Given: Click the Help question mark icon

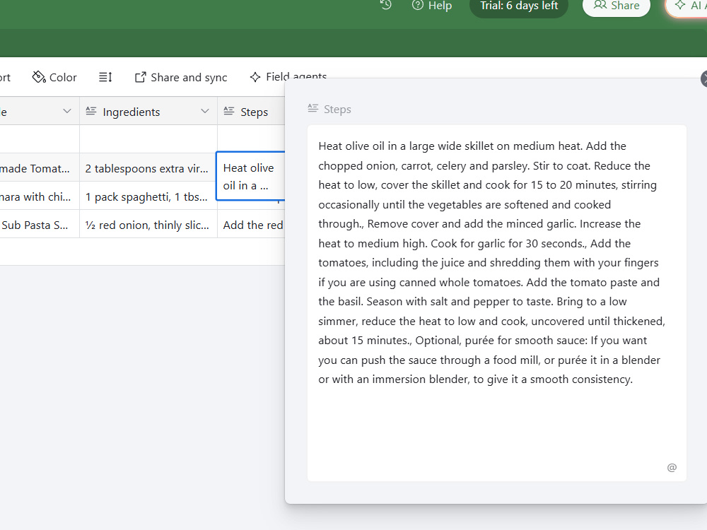Looking at the screenshot, I should coord(418,6).
